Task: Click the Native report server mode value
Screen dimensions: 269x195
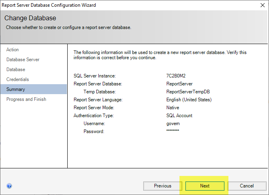Action: pyautogui.click(x=173, y=108)
